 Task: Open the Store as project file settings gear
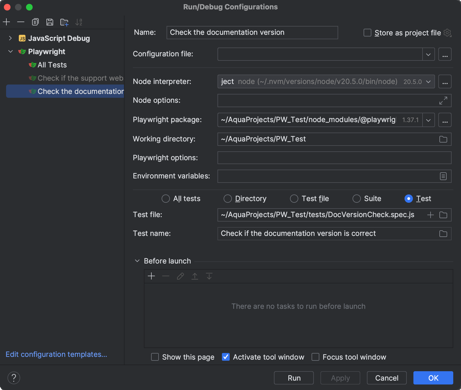click(448, 33)
